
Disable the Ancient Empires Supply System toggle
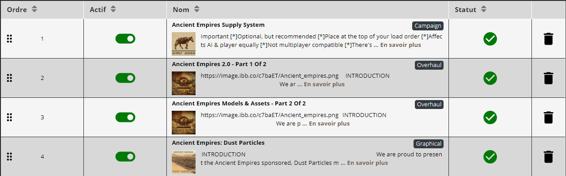tap(125, 39)
